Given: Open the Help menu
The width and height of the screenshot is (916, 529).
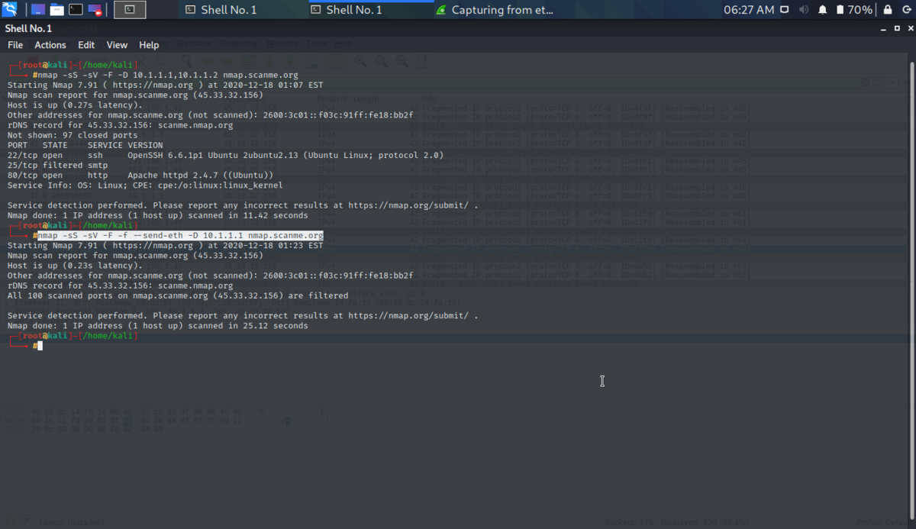Looking at the screenshot, I should coord(149,45).
